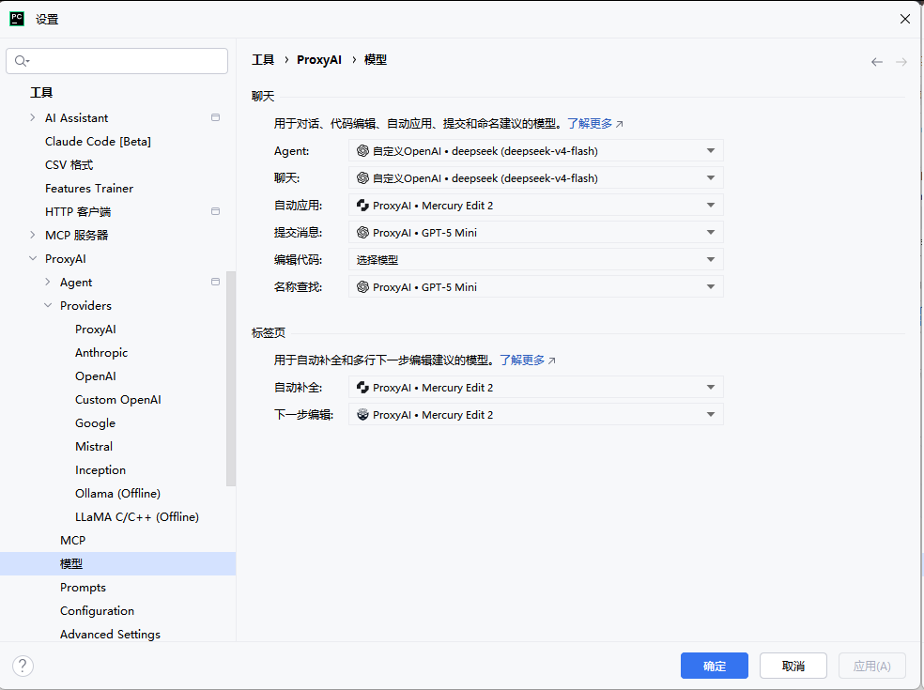Open the 下一步编辑 model dropdown

click(x=535, y=414)
